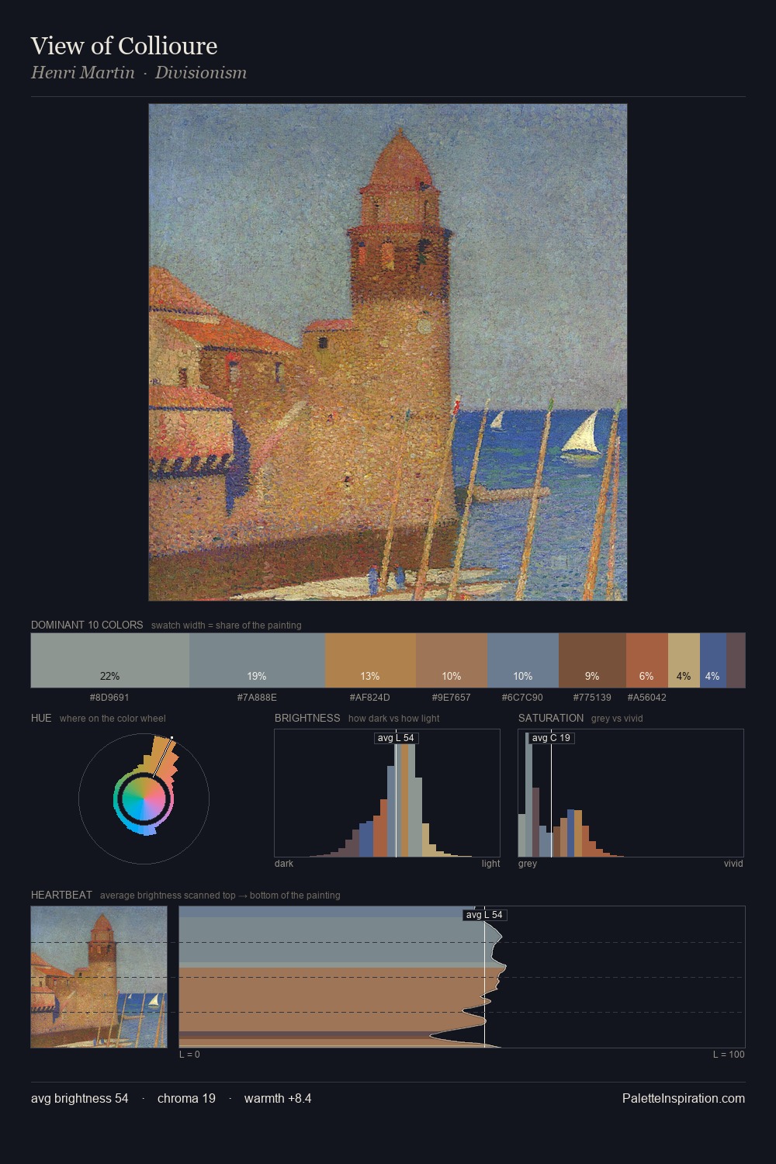Click the hex code '#8D9691'

tap(109, 698)
